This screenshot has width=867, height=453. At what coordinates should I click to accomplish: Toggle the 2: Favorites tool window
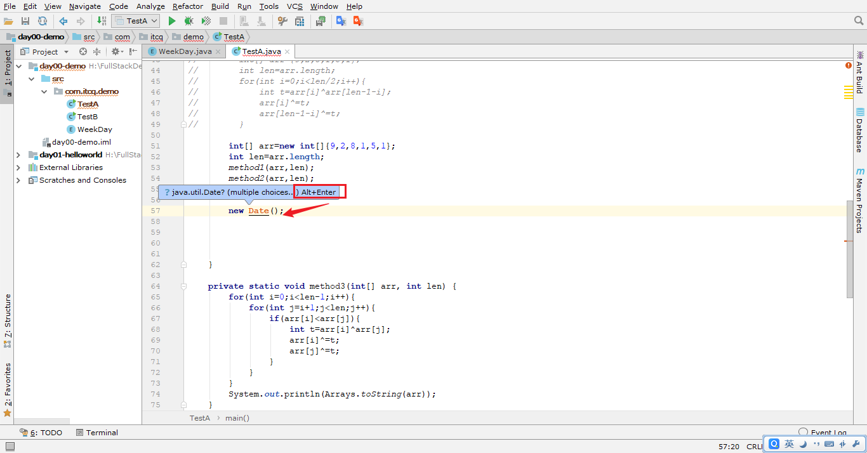click(x=7, y=390)
